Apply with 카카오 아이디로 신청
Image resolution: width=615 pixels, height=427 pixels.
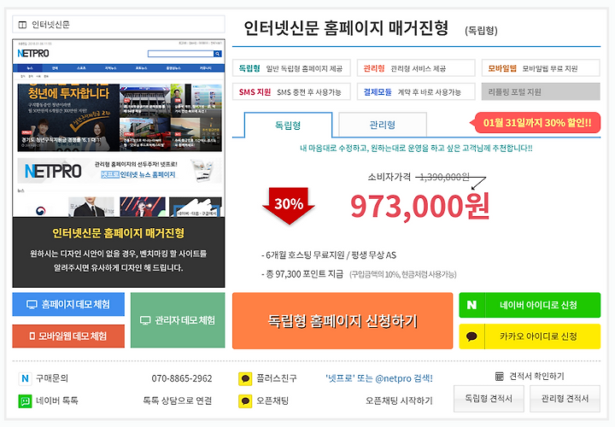(x=530, y=336)
